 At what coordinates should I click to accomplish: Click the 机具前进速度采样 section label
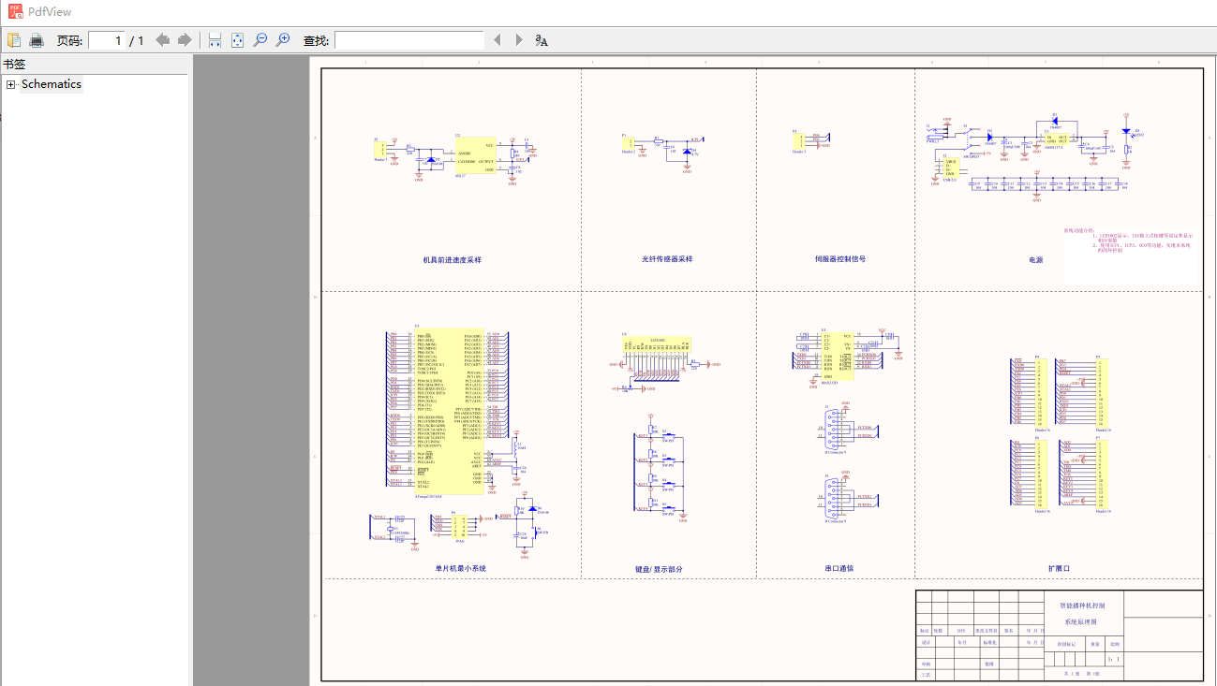point(453,259)
